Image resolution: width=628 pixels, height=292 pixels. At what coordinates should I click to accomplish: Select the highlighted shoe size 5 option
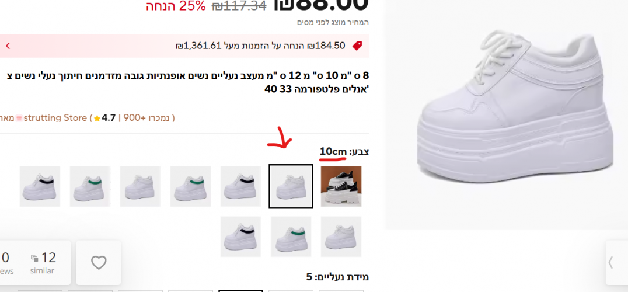point(240,291)
